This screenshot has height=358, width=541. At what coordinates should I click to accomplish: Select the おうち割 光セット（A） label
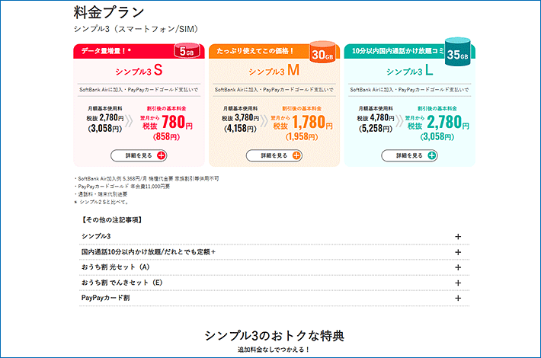click(115, 267)
